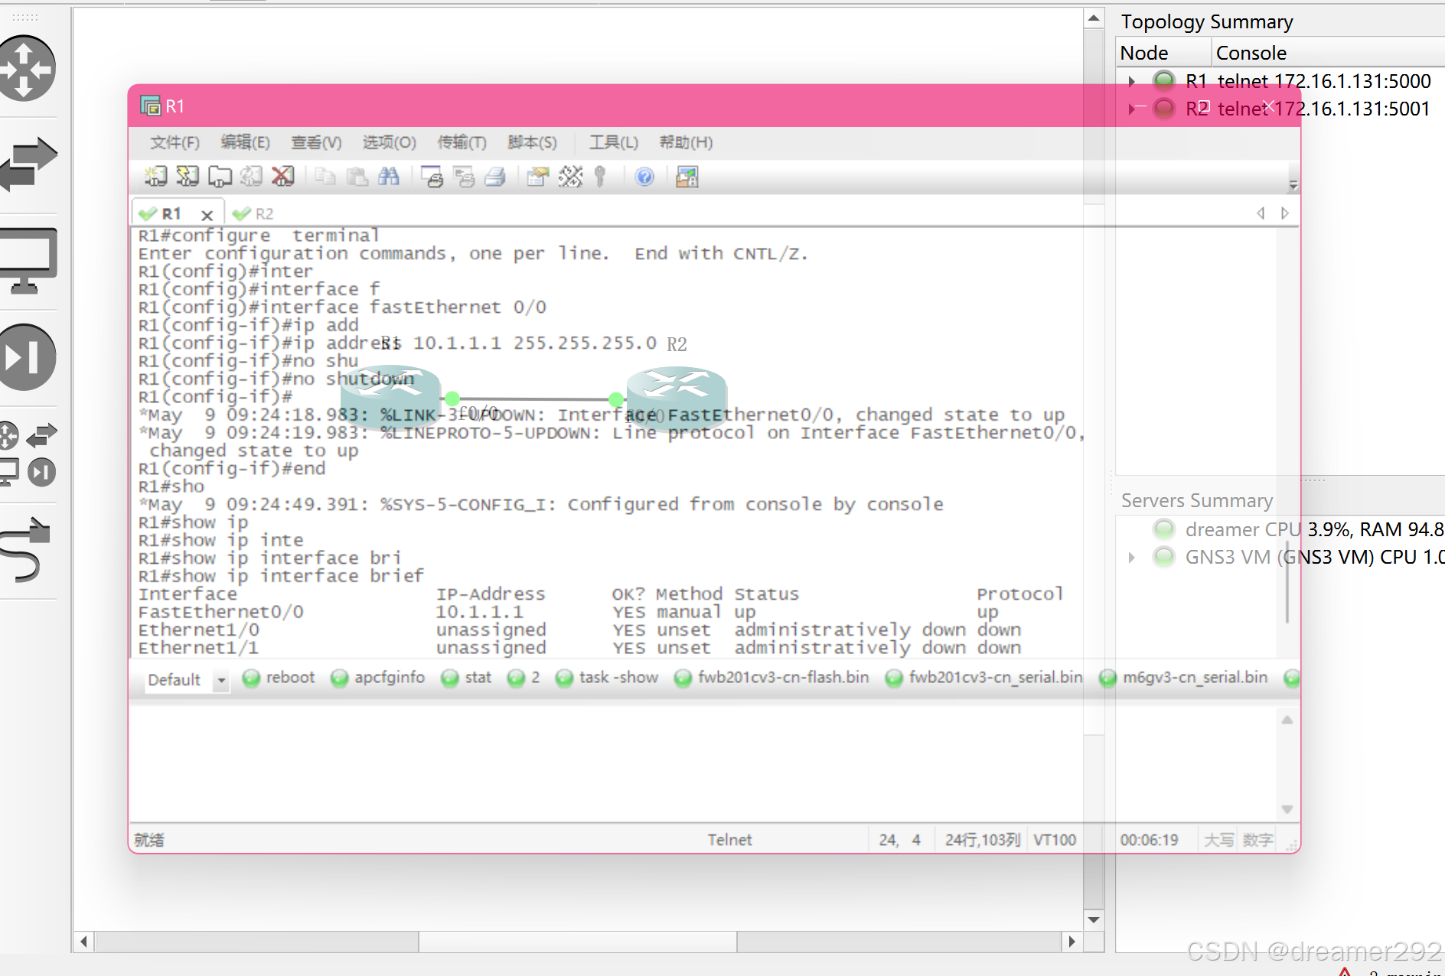This screenshot has width=1445, height=976.
Task: Click the Reconnect session icon
Action: [251, 177]
